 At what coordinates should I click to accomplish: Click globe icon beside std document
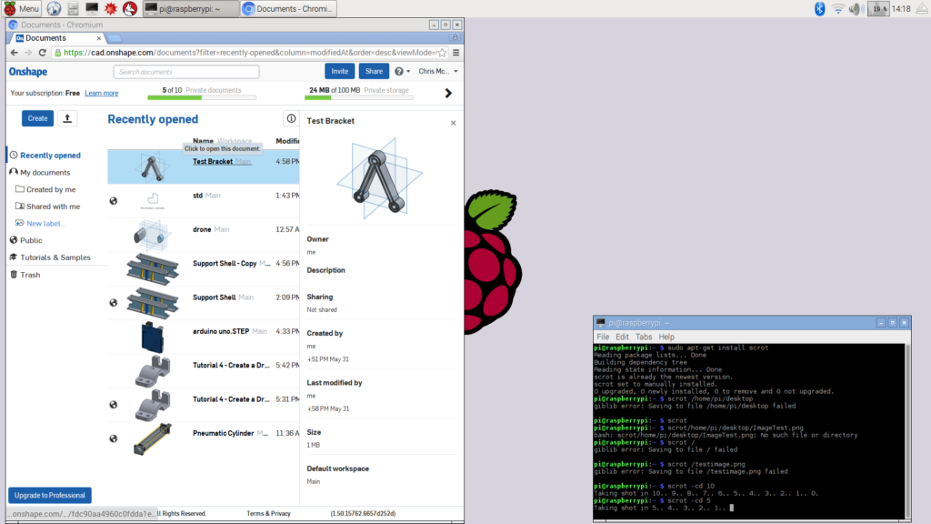point(114,201)
